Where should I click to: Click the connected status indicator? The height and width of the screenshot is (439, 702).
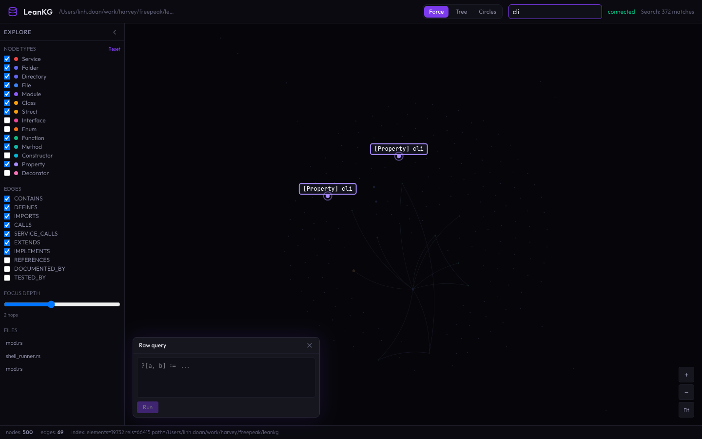pos(621,12)
